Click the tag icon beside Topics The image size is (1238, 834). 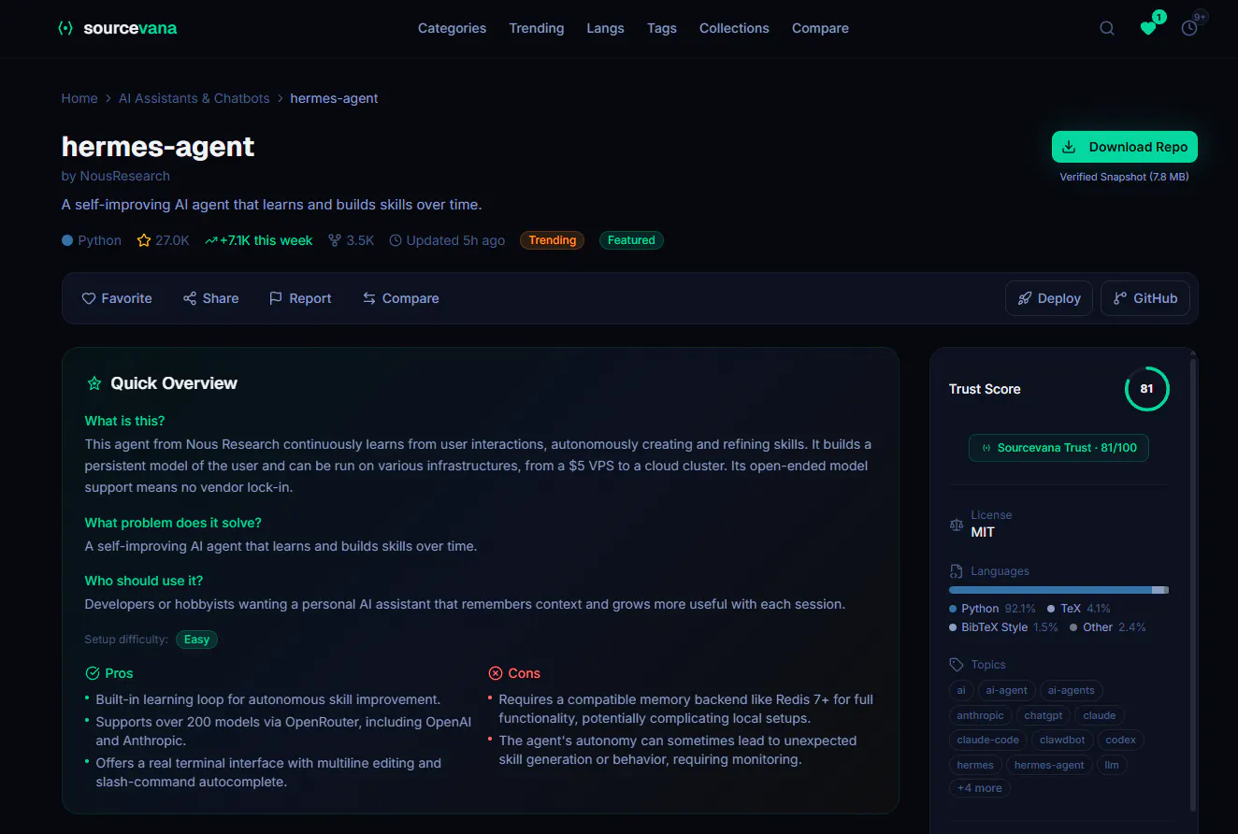click(956, 665)
